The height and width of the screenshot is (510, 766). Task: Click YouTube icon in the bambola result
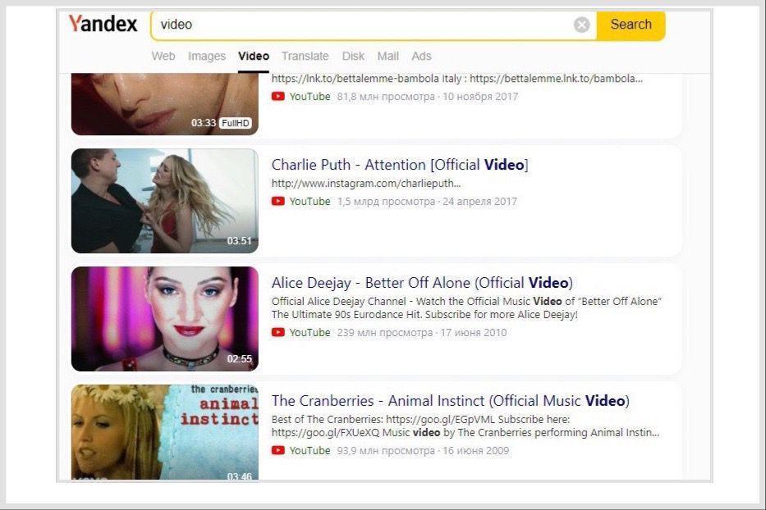(278, 96)
